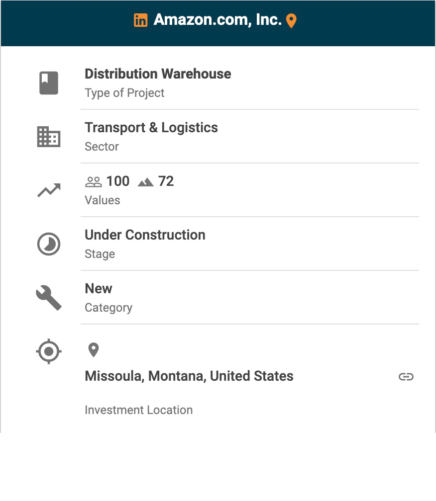Viewport: 436px width, 501px height.
Task: Click the trending arrow icon beside Values
Action: coord(49,190)
